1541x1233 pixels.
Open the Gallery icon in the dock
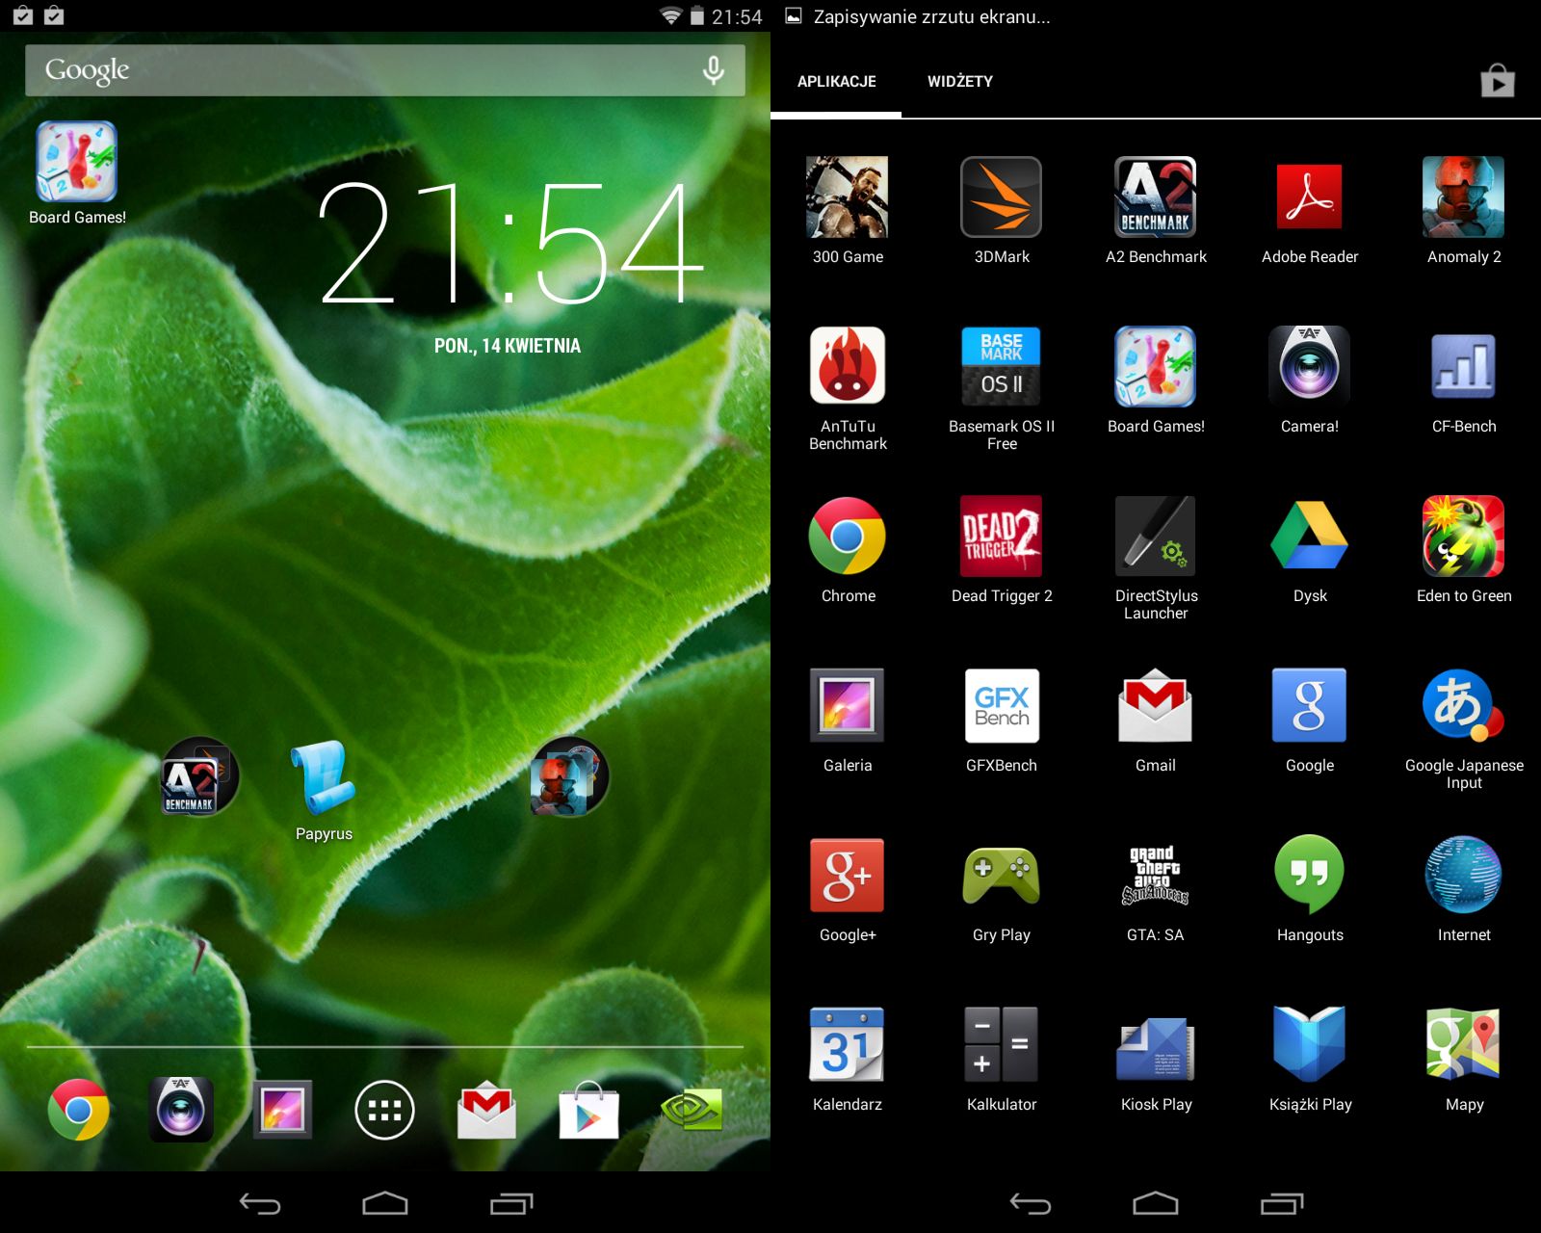coord(283,1110)
